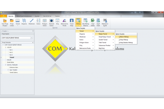The width and height of the screenshot is (164, 109).
Task: Select Sürekli Temel submenu item
Action: coord(105,40)
